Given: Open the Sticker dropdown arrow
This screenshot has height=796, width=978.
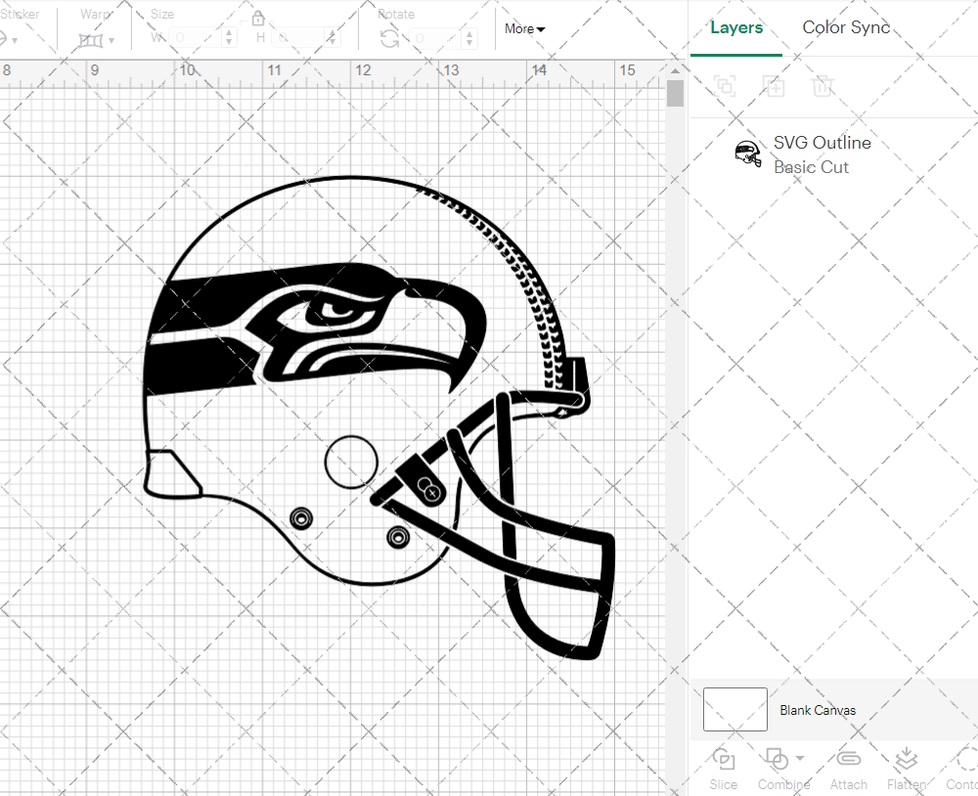Looking at the screenshot, I should click(15, 41).
